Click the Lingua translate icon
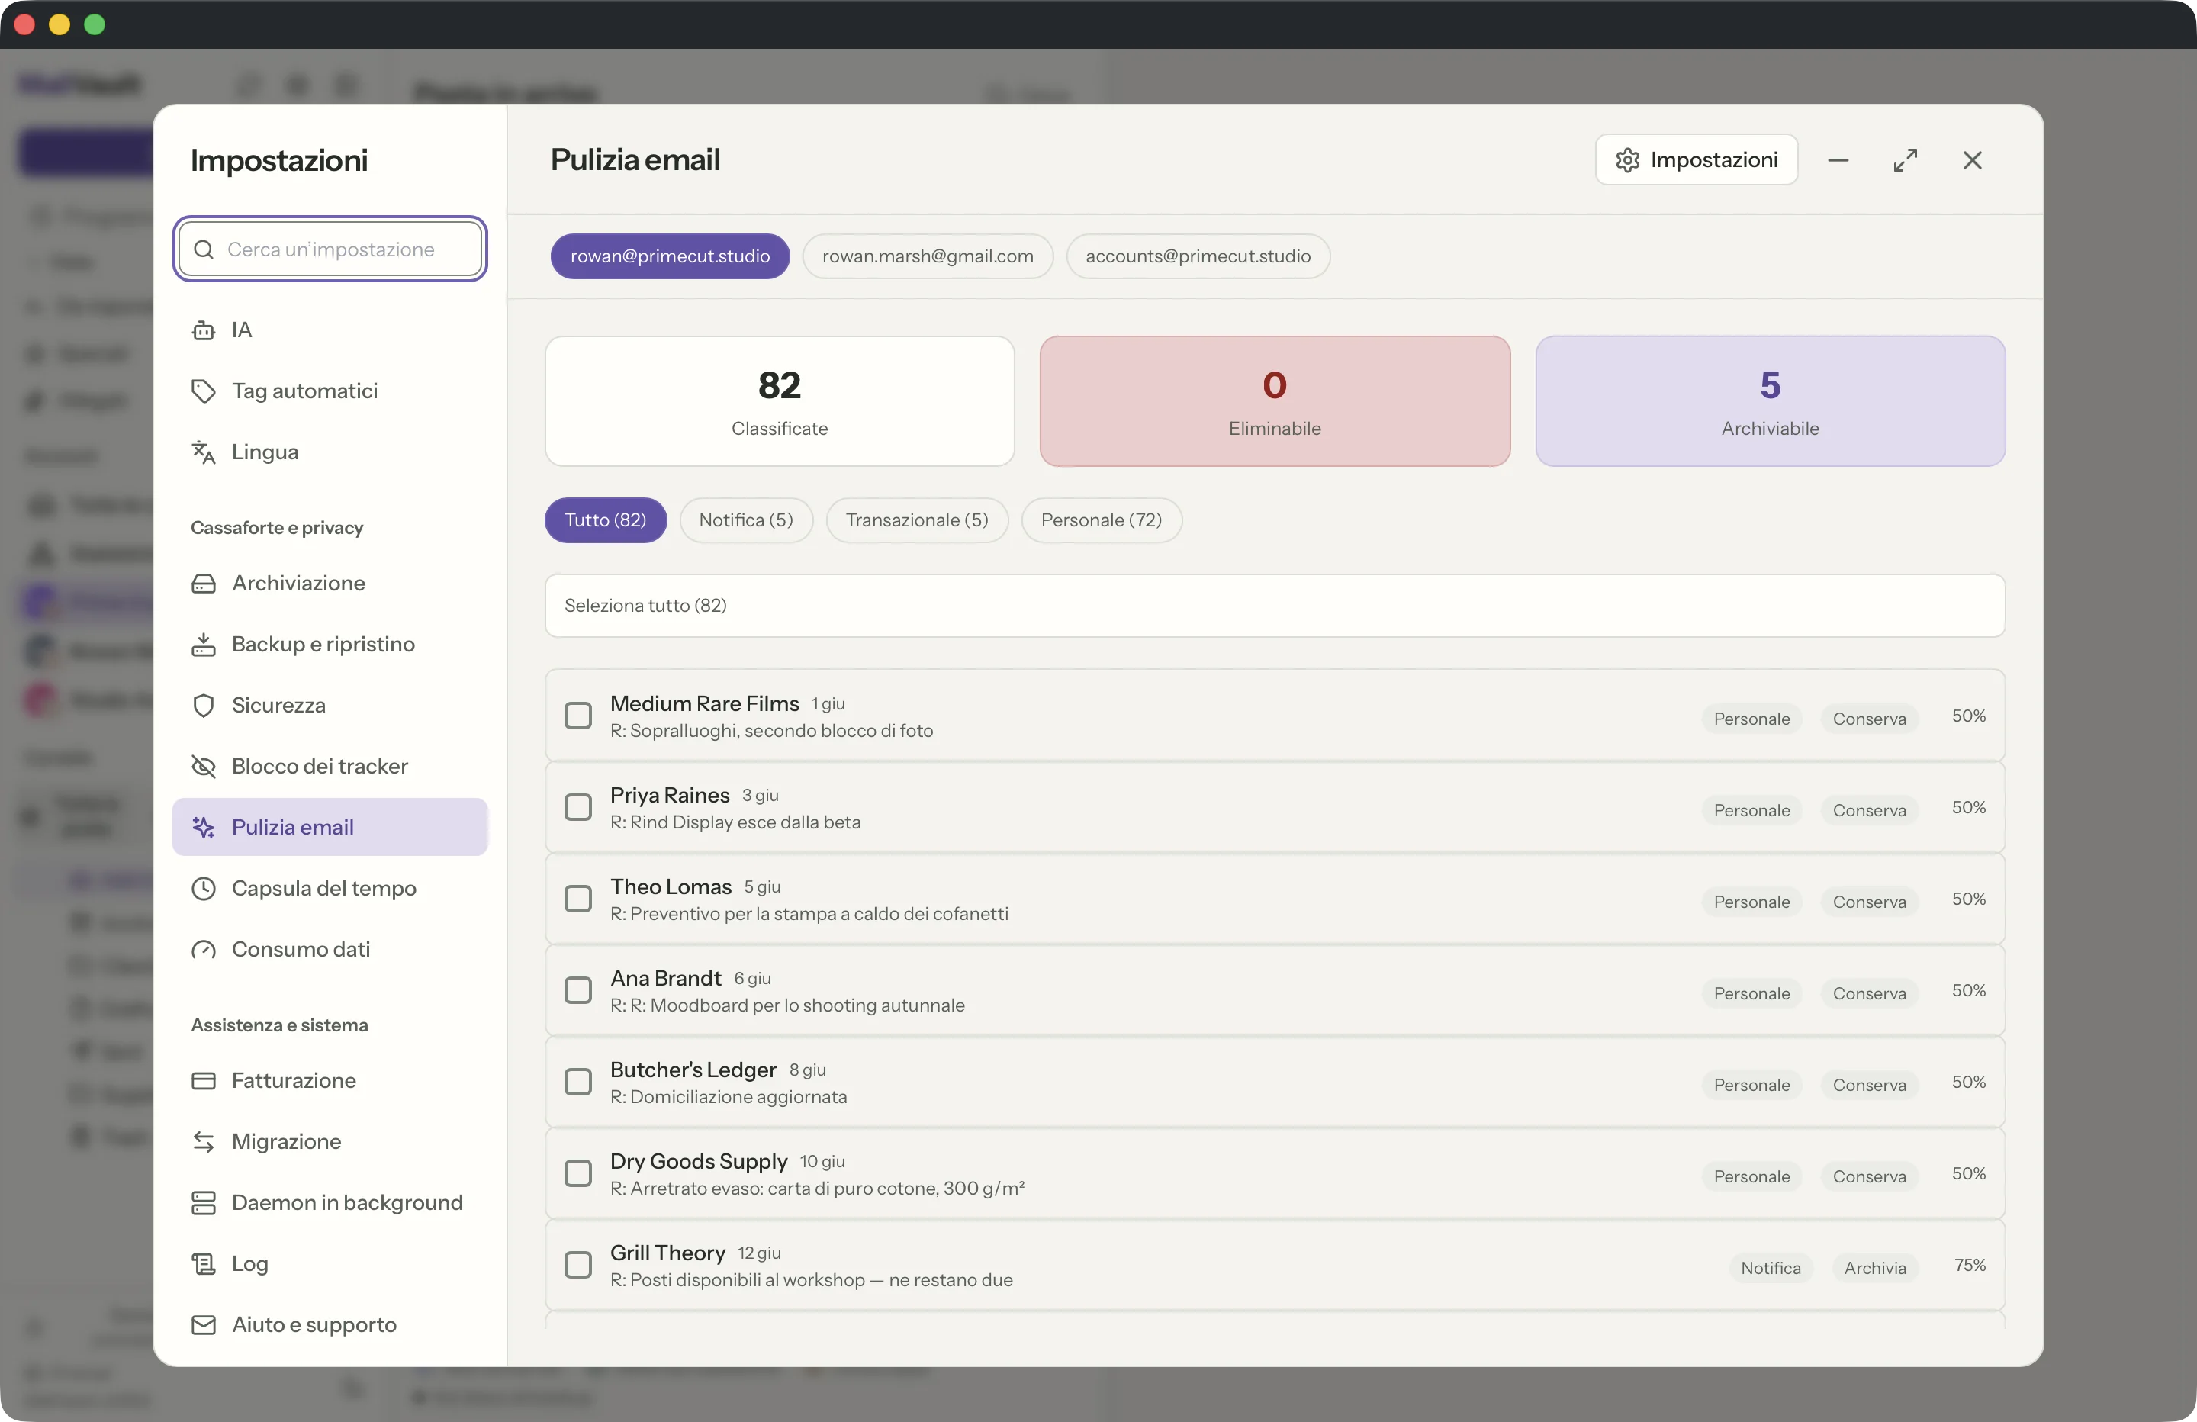 [203, 452]
